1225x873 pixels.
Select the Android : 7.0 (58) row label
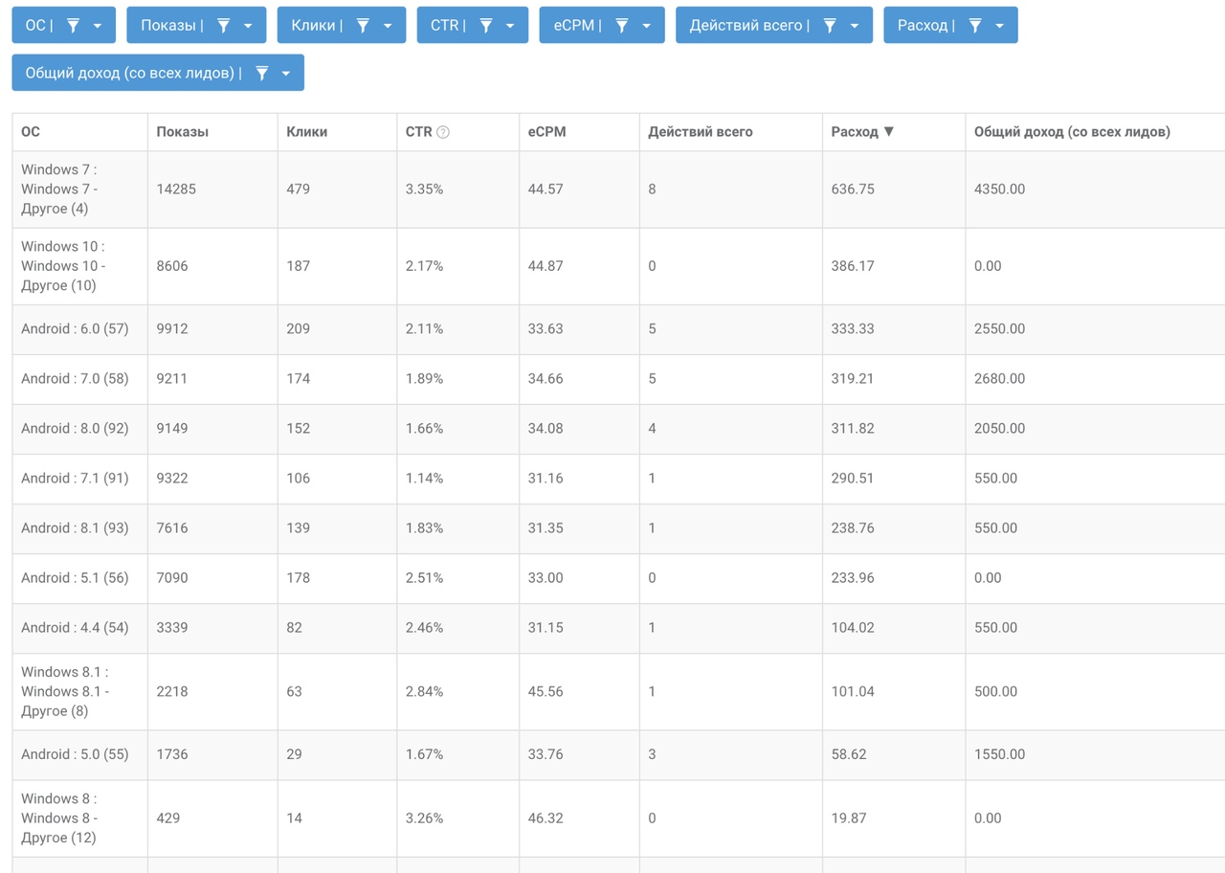click(x=75, y=378)
